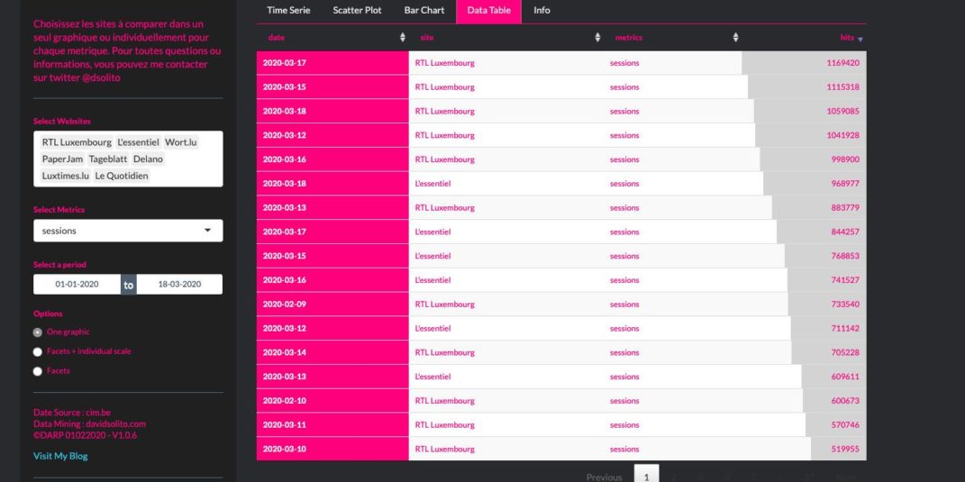
Task: Edit the end date 18-03-2020 field
Action: pos(178,285)
